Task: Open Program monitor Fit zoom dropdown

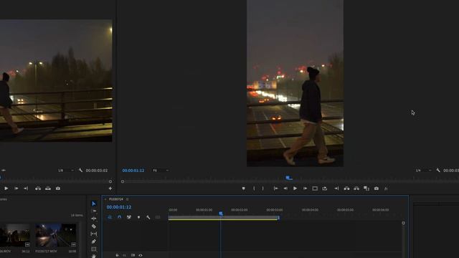Action: 161,171
